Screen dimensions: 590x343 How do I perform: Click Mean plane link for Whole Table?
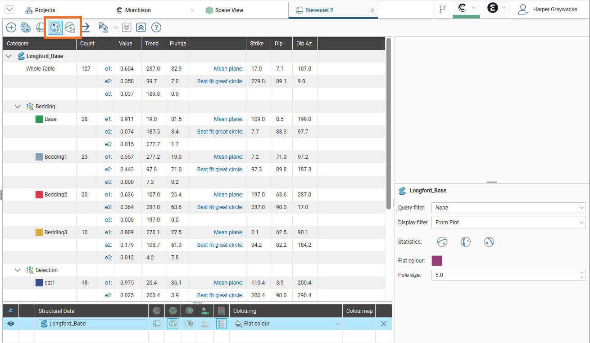click(228, 69)
